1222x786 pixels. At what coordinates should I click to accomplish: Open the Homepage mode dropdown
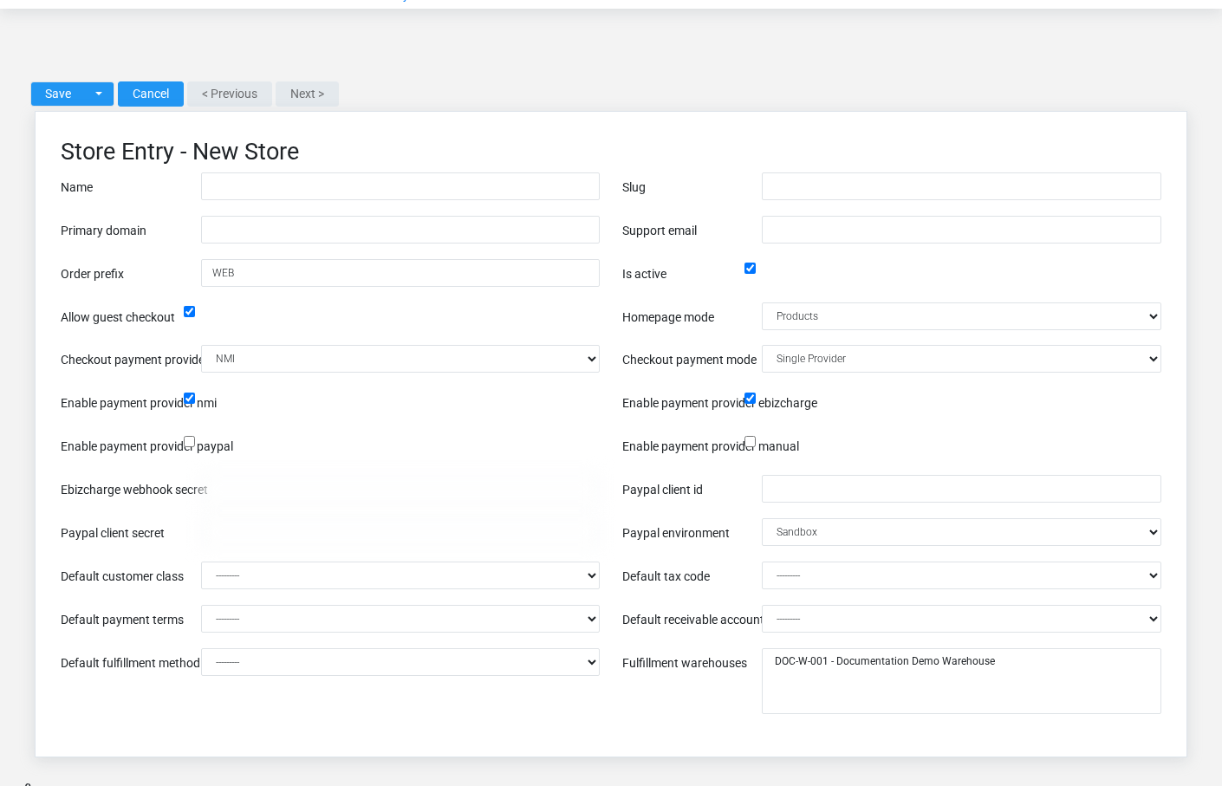[x=961, y=316]
